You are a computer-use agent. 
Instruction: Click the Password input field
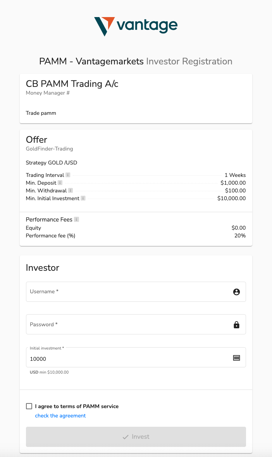(x=116, y=324)
